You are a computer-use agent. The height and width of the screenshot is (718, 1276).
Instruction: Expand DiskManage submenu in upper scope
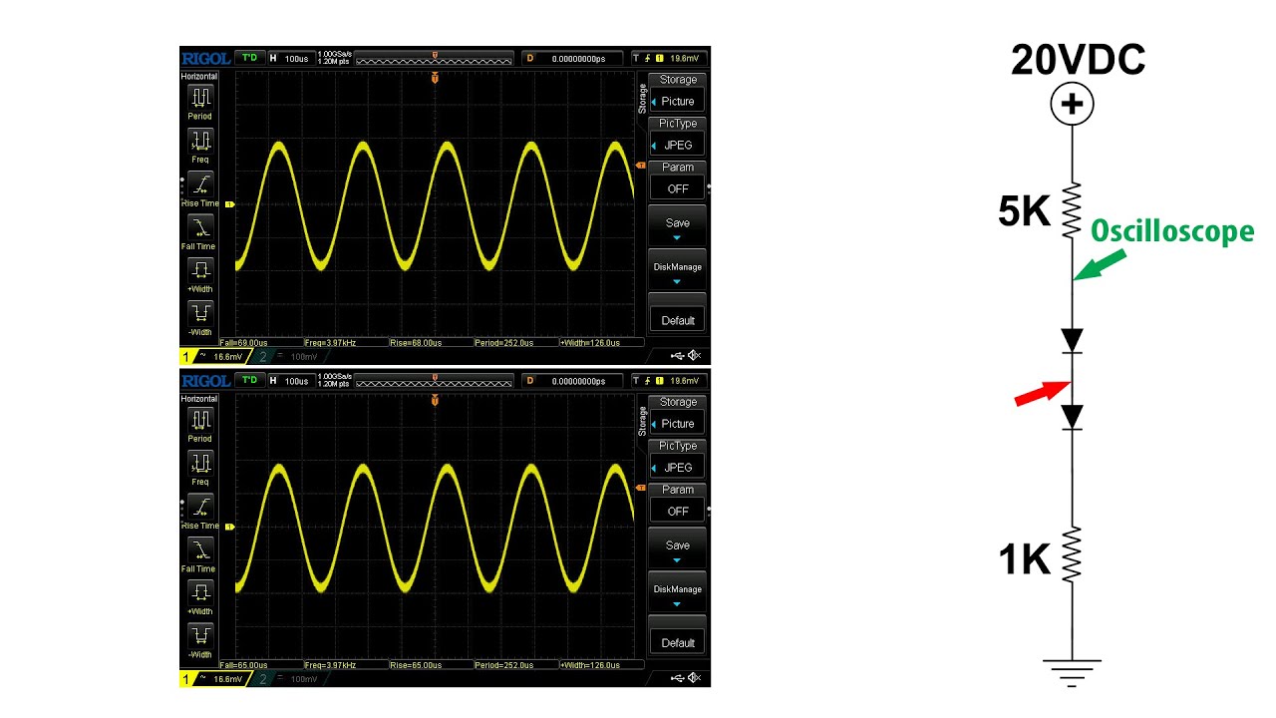678,270
